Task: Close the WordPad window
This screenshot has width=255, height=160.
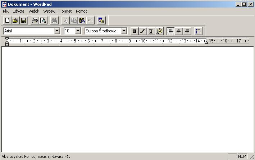Action: pyautogui.click(x=251, y=4)
